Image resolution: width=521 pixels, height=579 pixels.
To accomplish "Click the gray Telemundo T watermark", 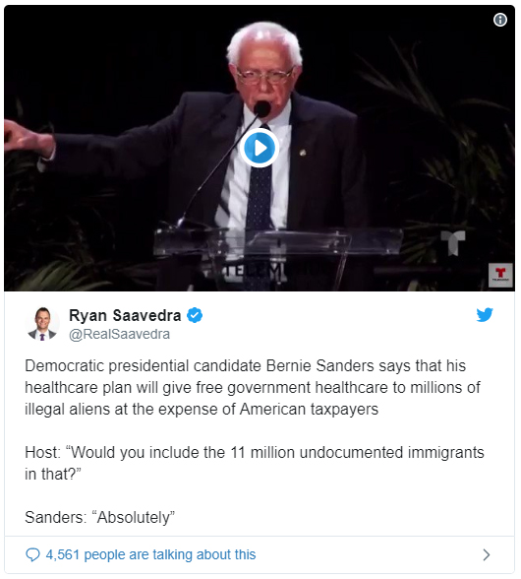I will pyautogui.click(x=453, y=242).
